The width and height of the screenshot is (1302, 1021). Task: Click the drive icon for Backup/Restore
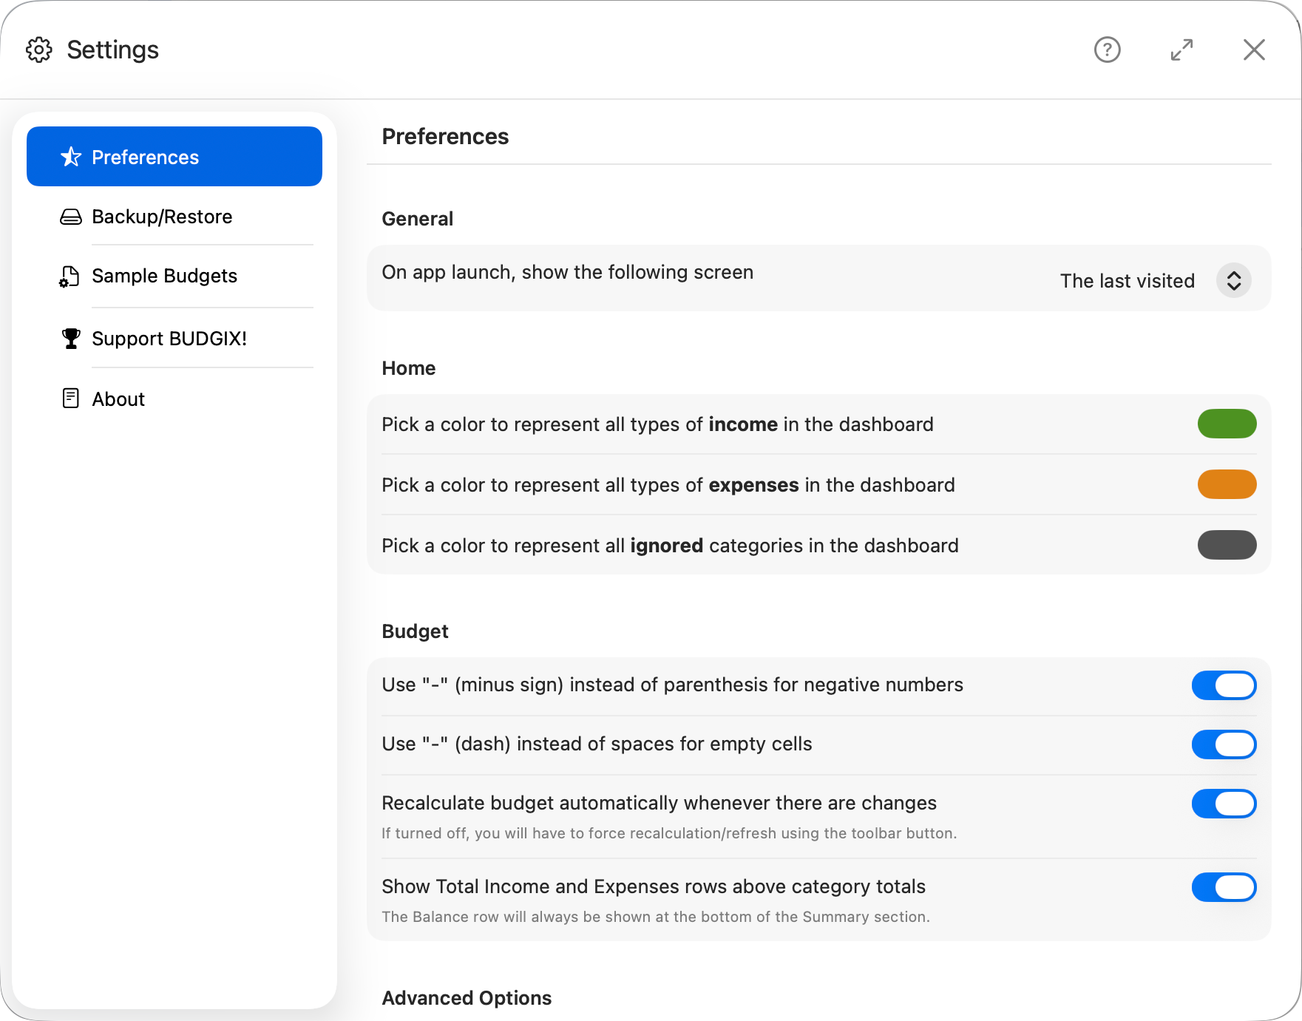(71, 217)
